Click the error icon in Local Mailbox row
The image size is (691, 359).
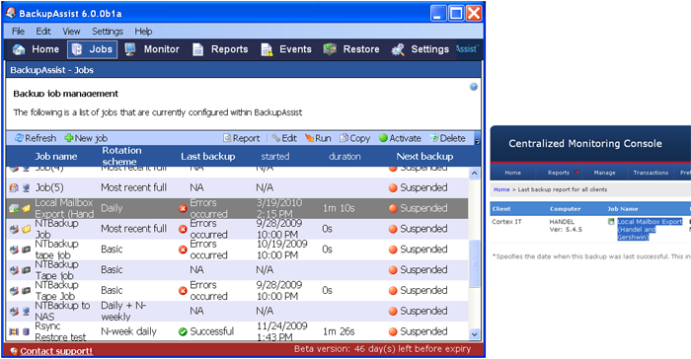tap(183, 208)
